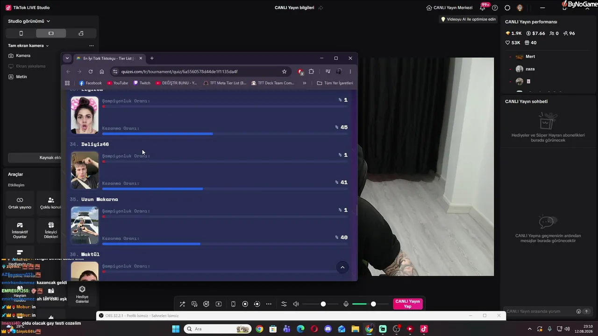Open Ortak yayıncı co-host tool
Image resolution: width=598 pixels, height=336 pixels.
20,203
